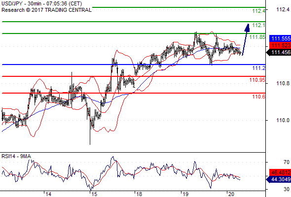The image size is (291, 197).
Task: Click the USD/JPY 30min chart title
Action: click(42, 3)
